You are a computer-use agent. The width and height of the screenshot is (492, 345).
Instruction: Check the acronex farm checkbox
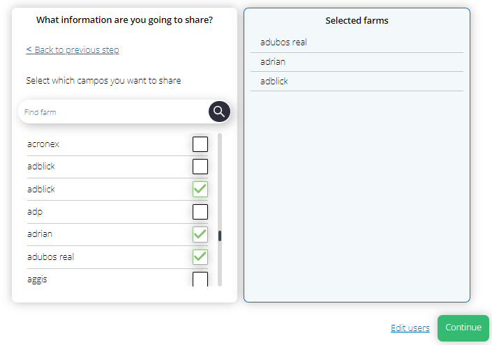(200, 144)
